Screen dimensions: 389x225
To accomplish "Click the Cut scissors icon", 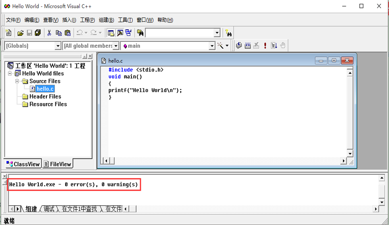I will coord(49,33).
